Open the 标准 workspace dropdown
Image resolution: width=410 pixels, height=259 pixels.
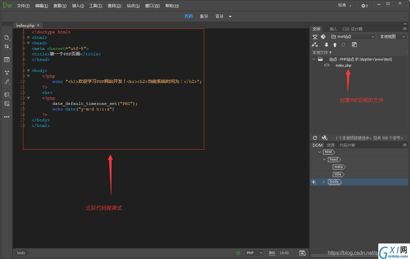pos(345,6)
